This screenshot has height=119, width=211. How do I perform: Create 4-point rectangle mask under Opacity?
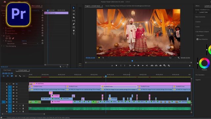(x=10, y=38)
